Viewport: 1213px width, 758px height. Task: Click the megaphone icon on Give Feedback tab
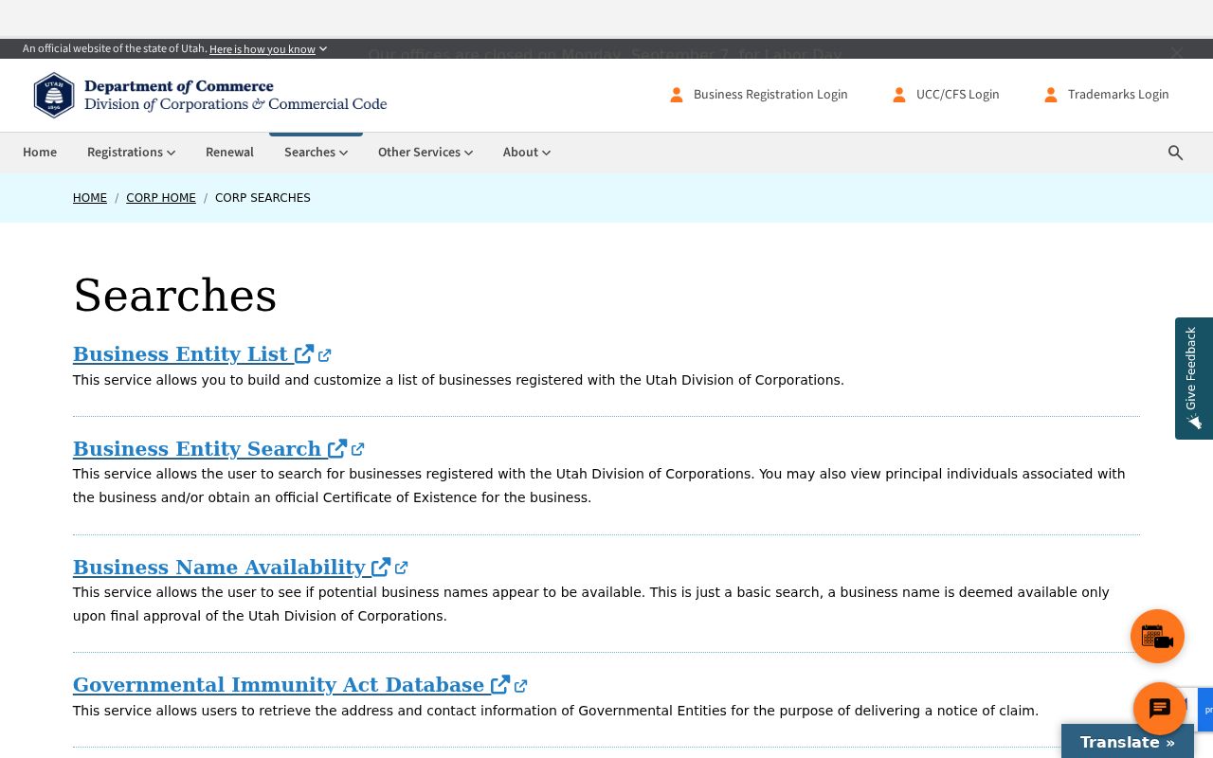click(1194, 422)
